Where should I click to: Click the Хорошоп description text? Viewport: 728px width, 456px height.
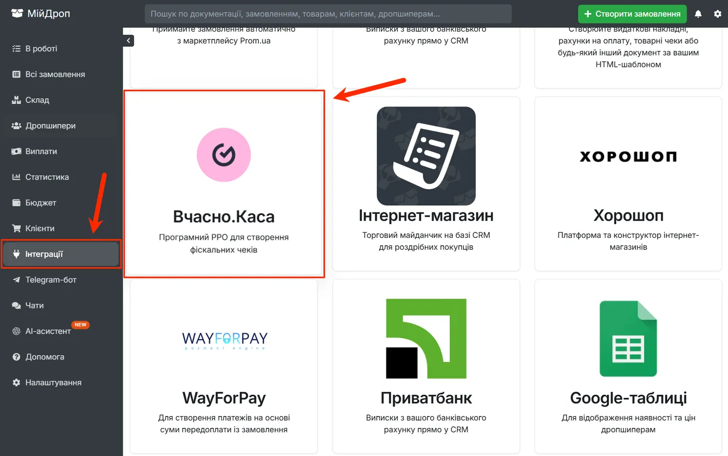(x=628, y=241)
